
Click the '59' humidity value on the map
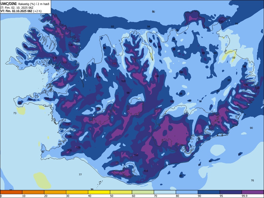(234, 58)
